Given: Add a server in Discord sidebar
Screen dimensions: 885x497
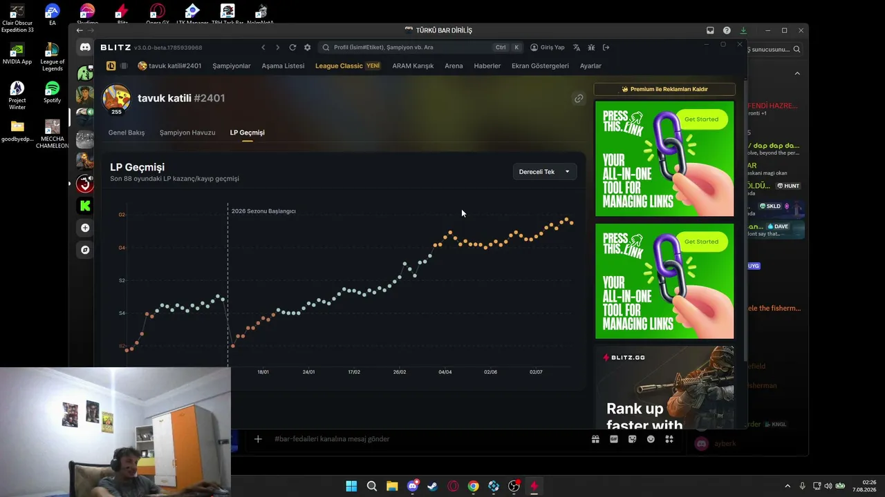Looking at the screenshot, I should [x=85, y=228].
